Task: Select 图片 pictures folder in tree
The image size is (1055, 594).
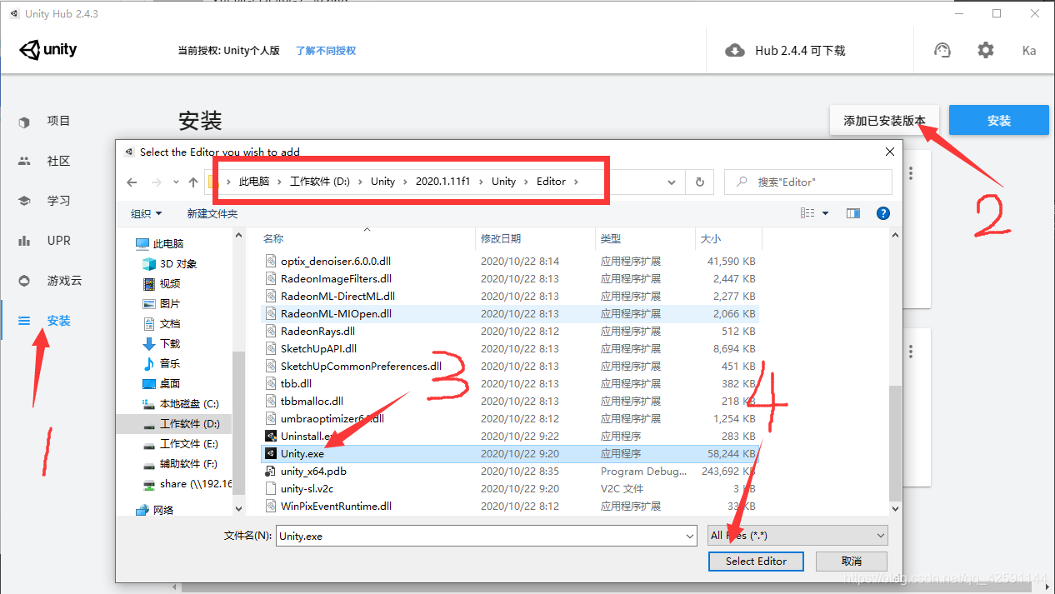Action: [161, 304]
